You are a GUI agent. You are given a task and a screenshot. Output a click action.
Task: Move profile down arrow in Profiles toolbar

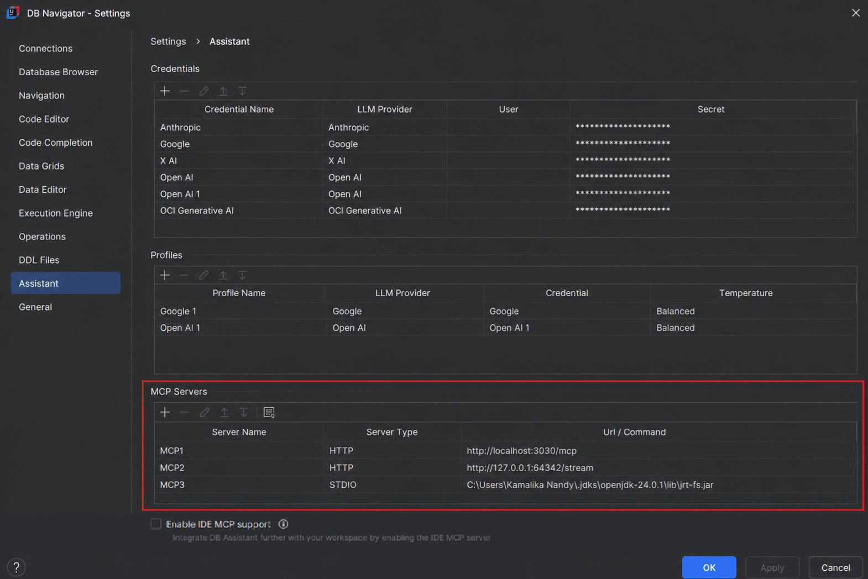pos(242,275)
